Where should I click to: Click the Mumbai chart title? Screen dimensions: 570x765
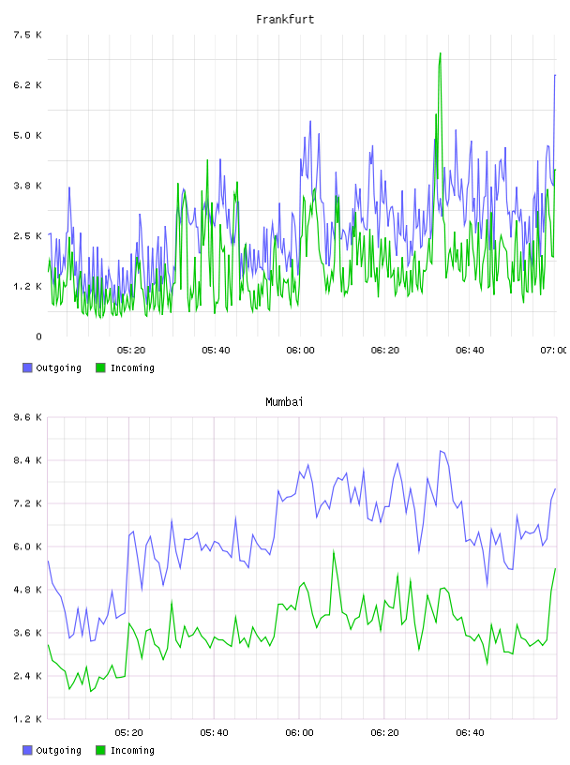point(284,402)
